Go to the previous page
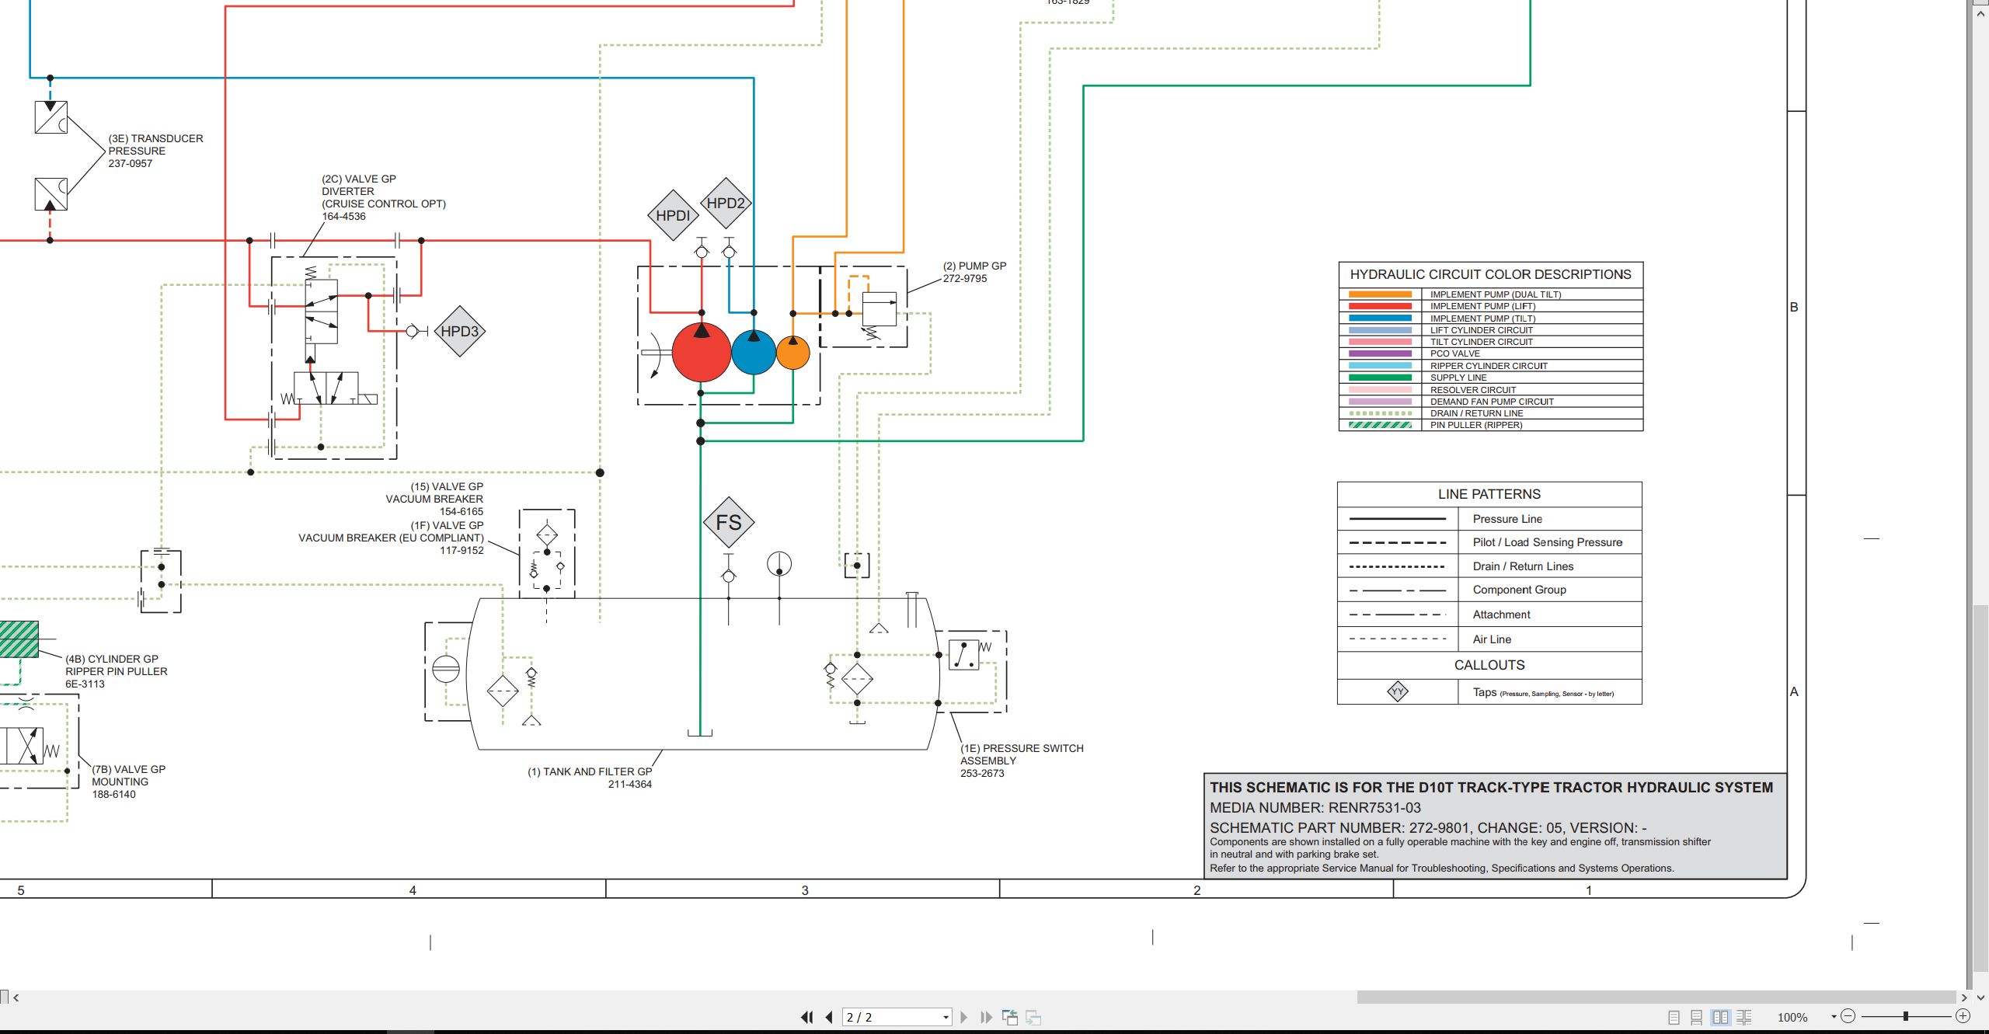The width and height of the screenshot is (1989, 1034). [x=829, y=1017]
